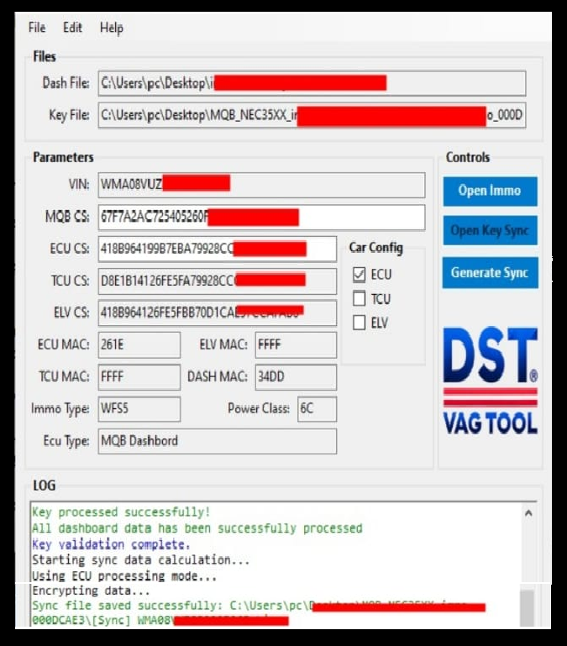Click the LOG scrollbar thumb
This screenshot has height=646, width=567.
click(x=527, y=604)
